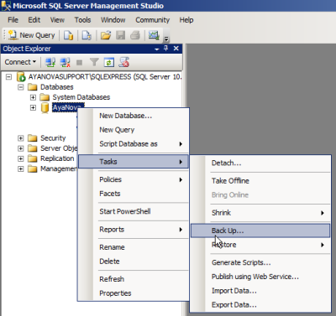Choose Rename from context menu
Viewport: 336px width, 316px height.
pyautogui.click(x=134, y=247)
